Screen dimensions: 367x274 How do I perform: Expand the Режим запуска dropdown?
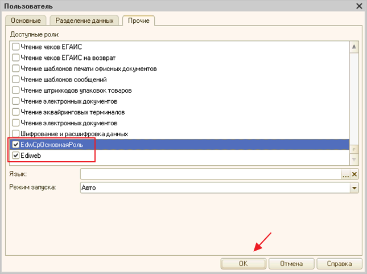[x=354, y=188]
